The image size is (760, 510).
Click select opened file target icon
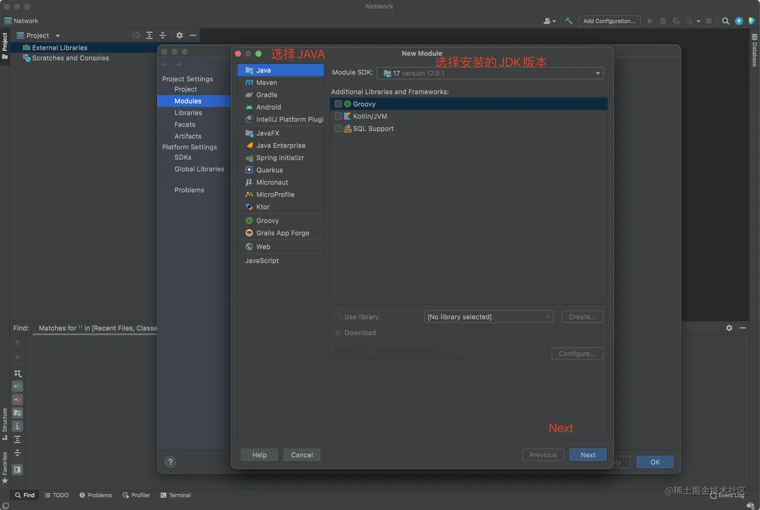point(136,35)
